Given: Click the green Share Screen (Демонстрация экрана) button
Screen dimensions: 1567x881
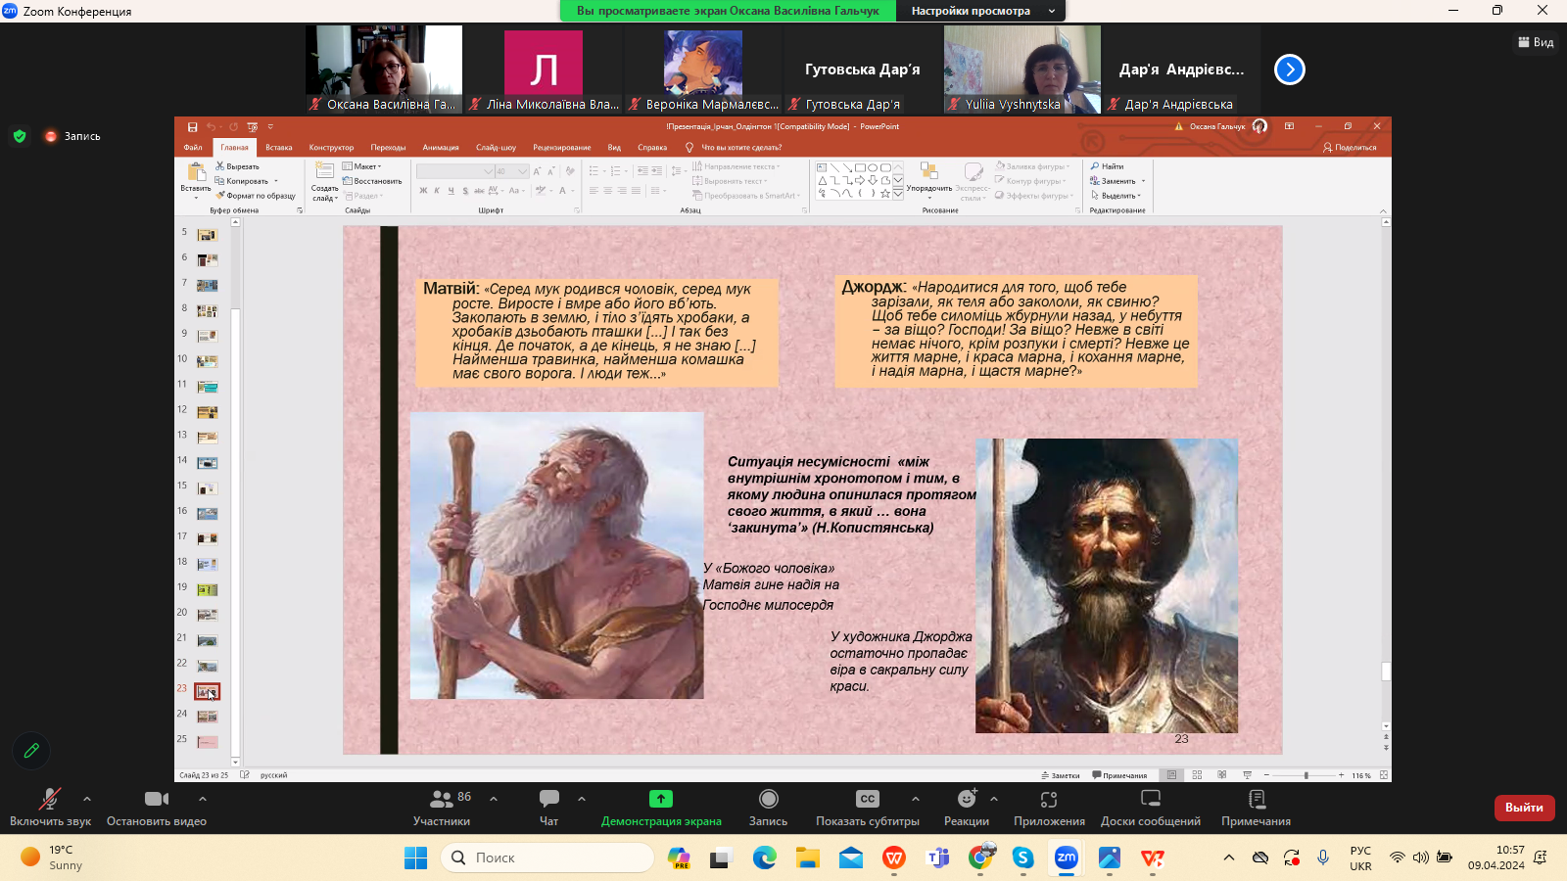Looking at the screenshot, I should tap(661, 800).
